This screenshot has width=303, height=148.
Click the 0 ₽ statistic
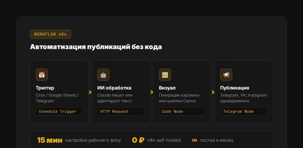[x=138, y=140]
